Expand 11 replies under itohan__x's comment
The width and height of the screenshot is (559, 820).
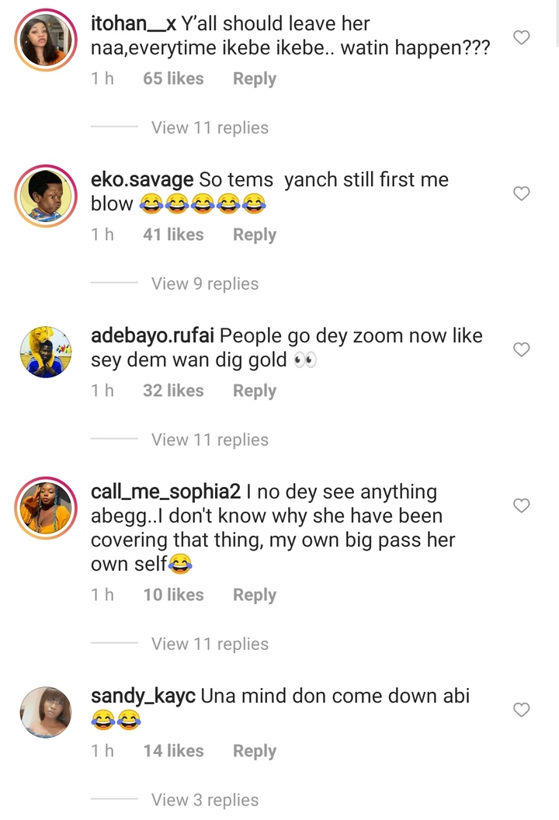[210, 128]
